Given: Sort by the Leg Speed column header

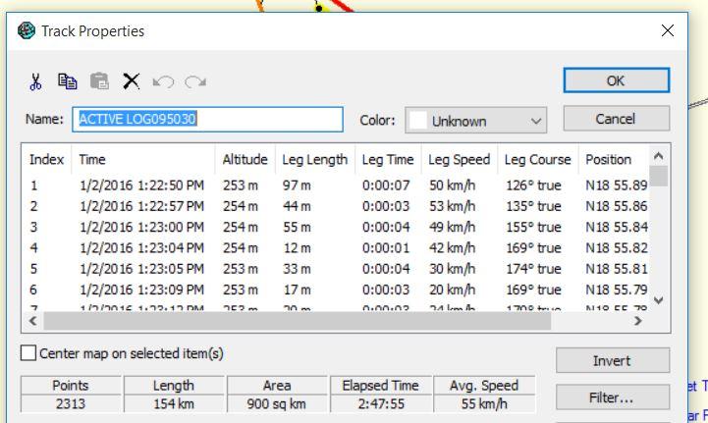Looking at the screenshot, I should coord(459,159).
